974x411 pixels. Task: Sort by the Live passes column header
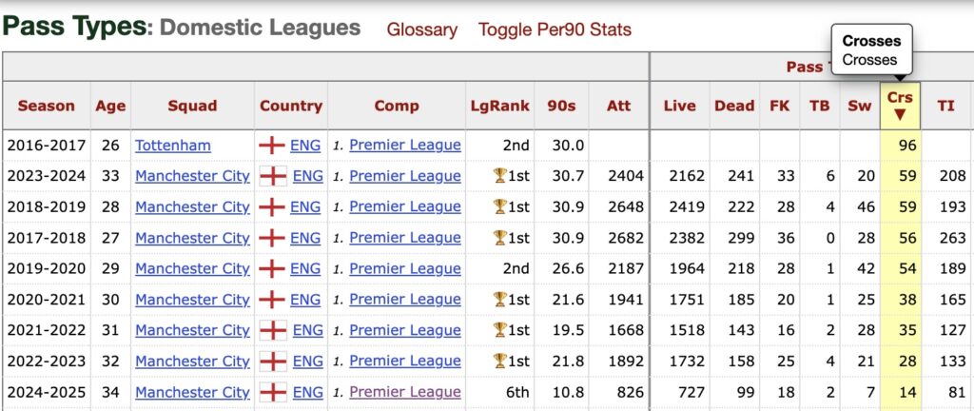[x=679, y=106]
